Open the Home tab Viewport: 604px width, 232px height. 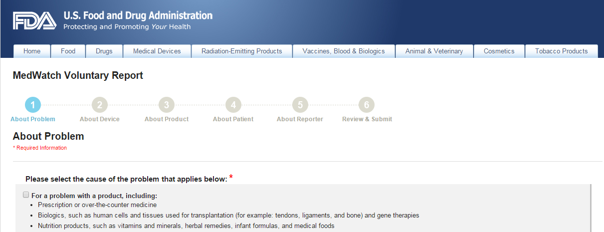[32, 51]
